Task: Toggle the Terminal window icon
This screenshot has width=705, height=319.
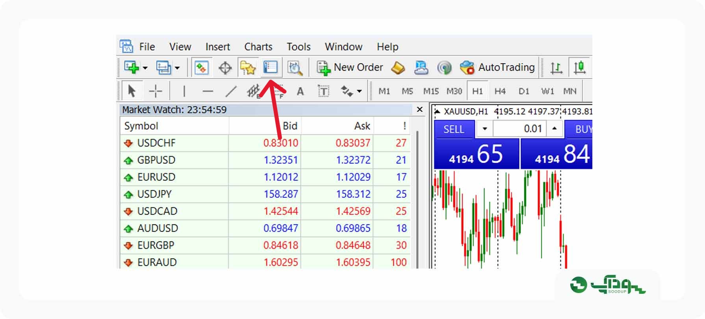Action: point(270,67)
